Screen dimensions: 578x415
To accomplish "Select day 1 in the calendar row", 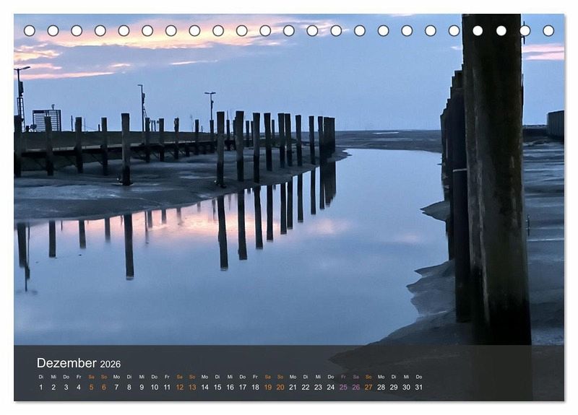I will click(x=41, y=388).
